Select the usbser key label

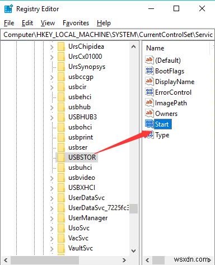(x=78, y=147)
